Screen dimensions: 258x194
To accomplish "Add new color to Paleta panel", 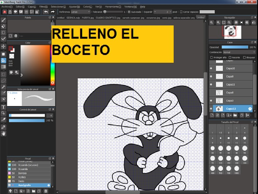I will pos(10,36).
